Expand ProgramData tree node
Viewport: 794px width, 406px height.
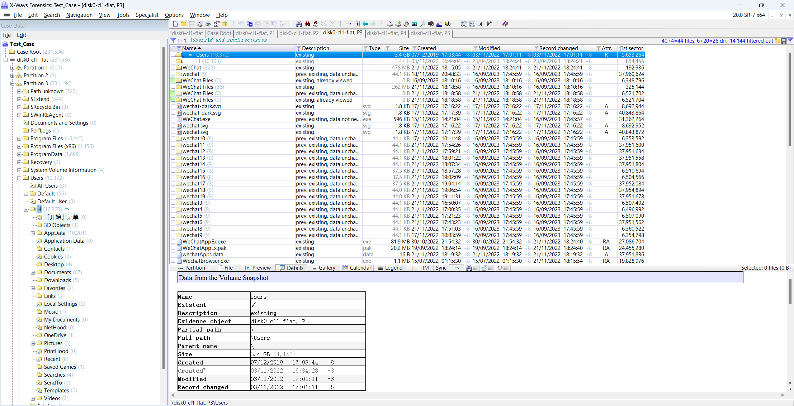click(x=19, y=154)
